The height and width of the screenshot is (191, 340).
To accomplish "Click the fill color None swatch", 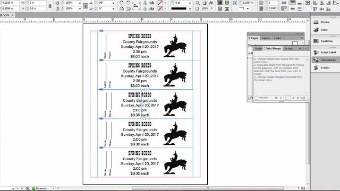I will point(160,3).
